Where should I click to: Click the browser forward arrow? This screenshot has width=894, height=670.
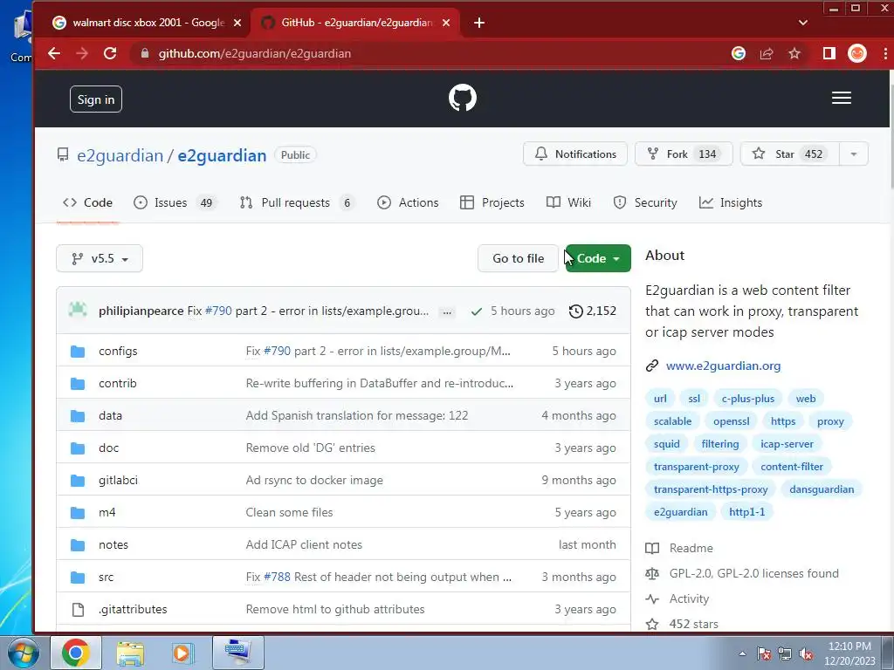point(82,53)
